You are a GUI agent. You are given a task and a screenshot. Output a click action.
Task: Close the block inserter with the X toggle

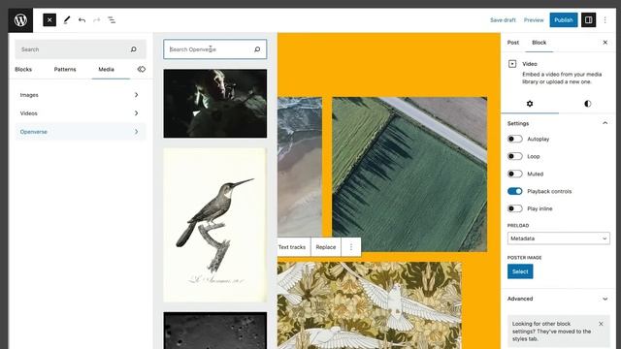pos(49,19)
